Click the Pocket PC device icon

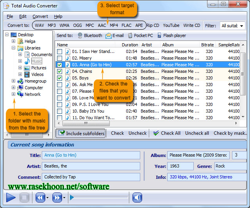click(130, 35)
